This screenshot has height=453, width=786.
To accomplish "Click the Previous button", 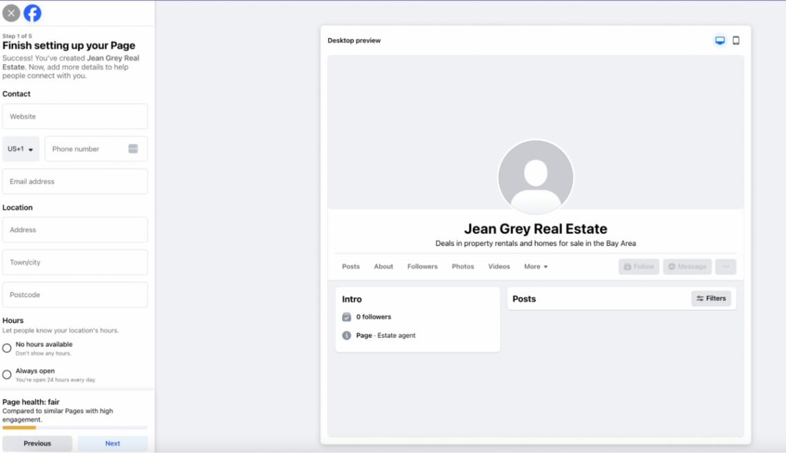I will coord(37,443).
